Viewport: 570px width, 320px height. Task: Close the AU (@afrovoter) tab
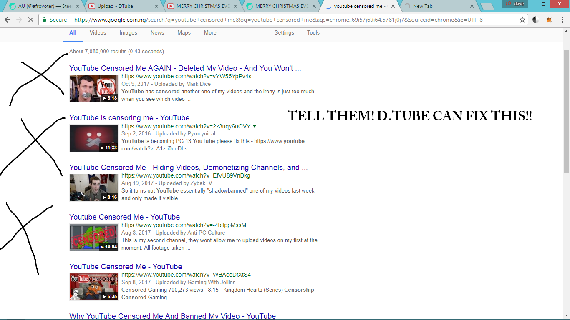pyautogui.click(x=78, y=6)
